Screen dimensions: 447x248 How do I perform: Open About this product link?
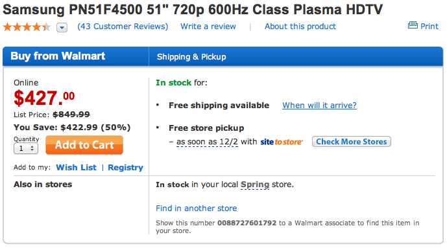(x=300, y=27)
